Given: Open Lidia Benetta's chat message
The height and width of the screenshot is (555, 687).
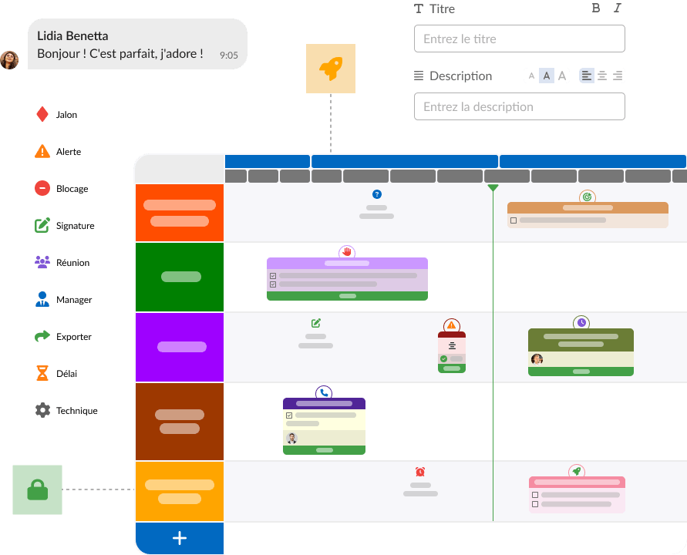Looking at the screenshot, I should [x=137, y=44].
